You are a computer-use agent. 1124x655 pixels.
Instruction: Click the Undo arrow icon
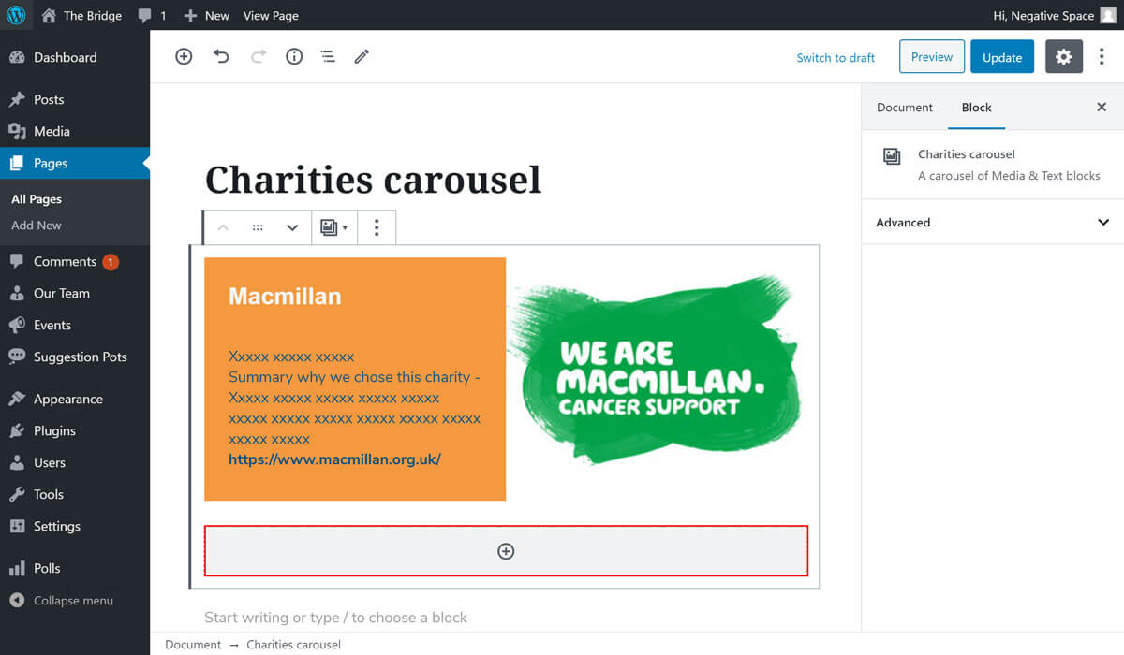point(221,57)
